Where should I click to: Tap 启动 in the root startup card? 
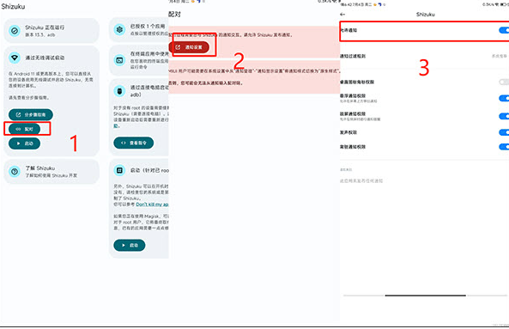pyautogui.click(x=130, y=245)
